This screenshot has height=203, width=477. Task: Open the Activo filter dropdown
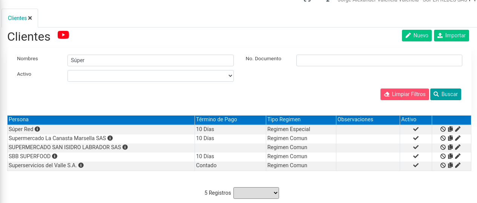150,76
